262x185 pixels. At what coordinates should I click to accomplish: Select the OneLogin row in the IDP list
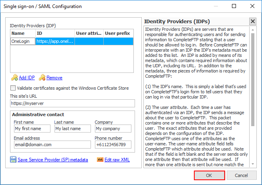[x=22, y=41]
